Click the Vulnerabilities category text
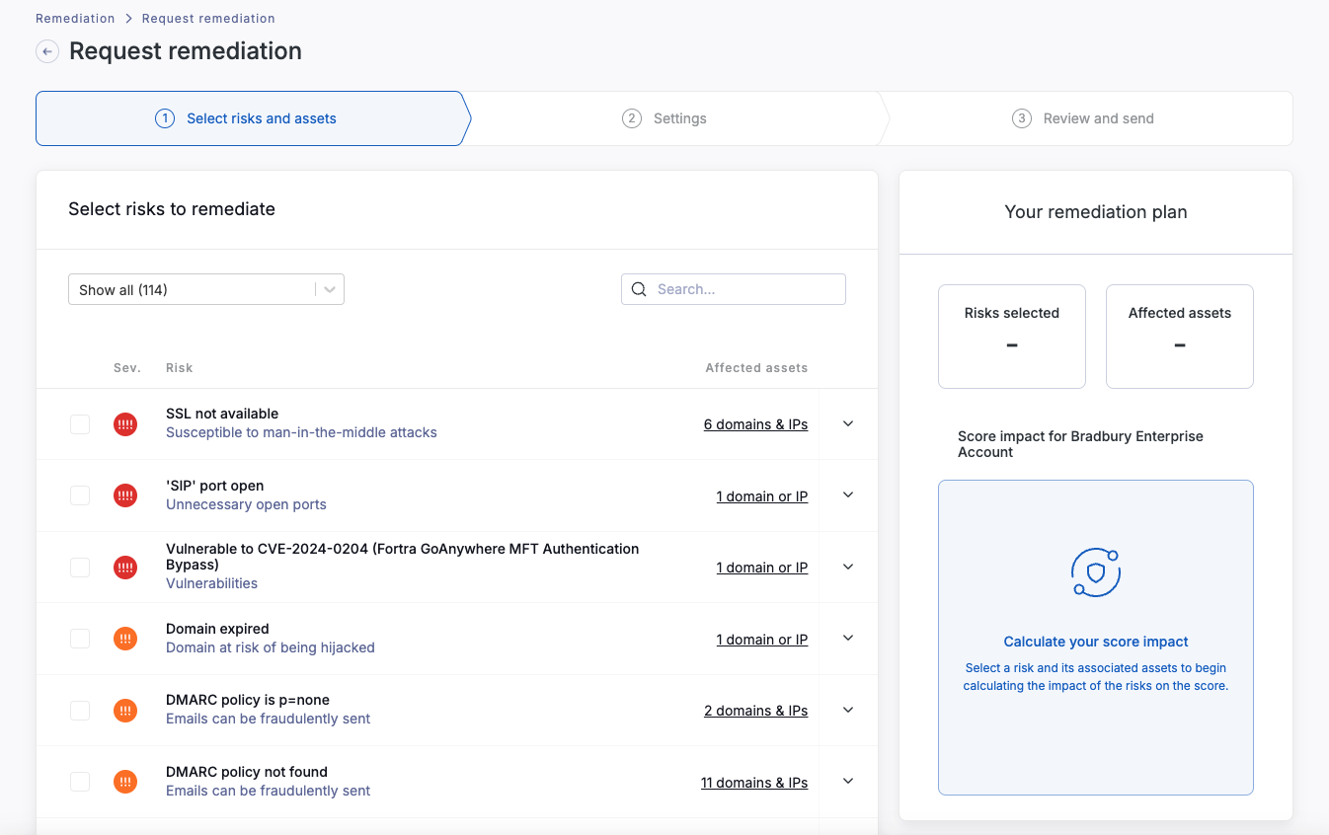 [x=211, y=583]
